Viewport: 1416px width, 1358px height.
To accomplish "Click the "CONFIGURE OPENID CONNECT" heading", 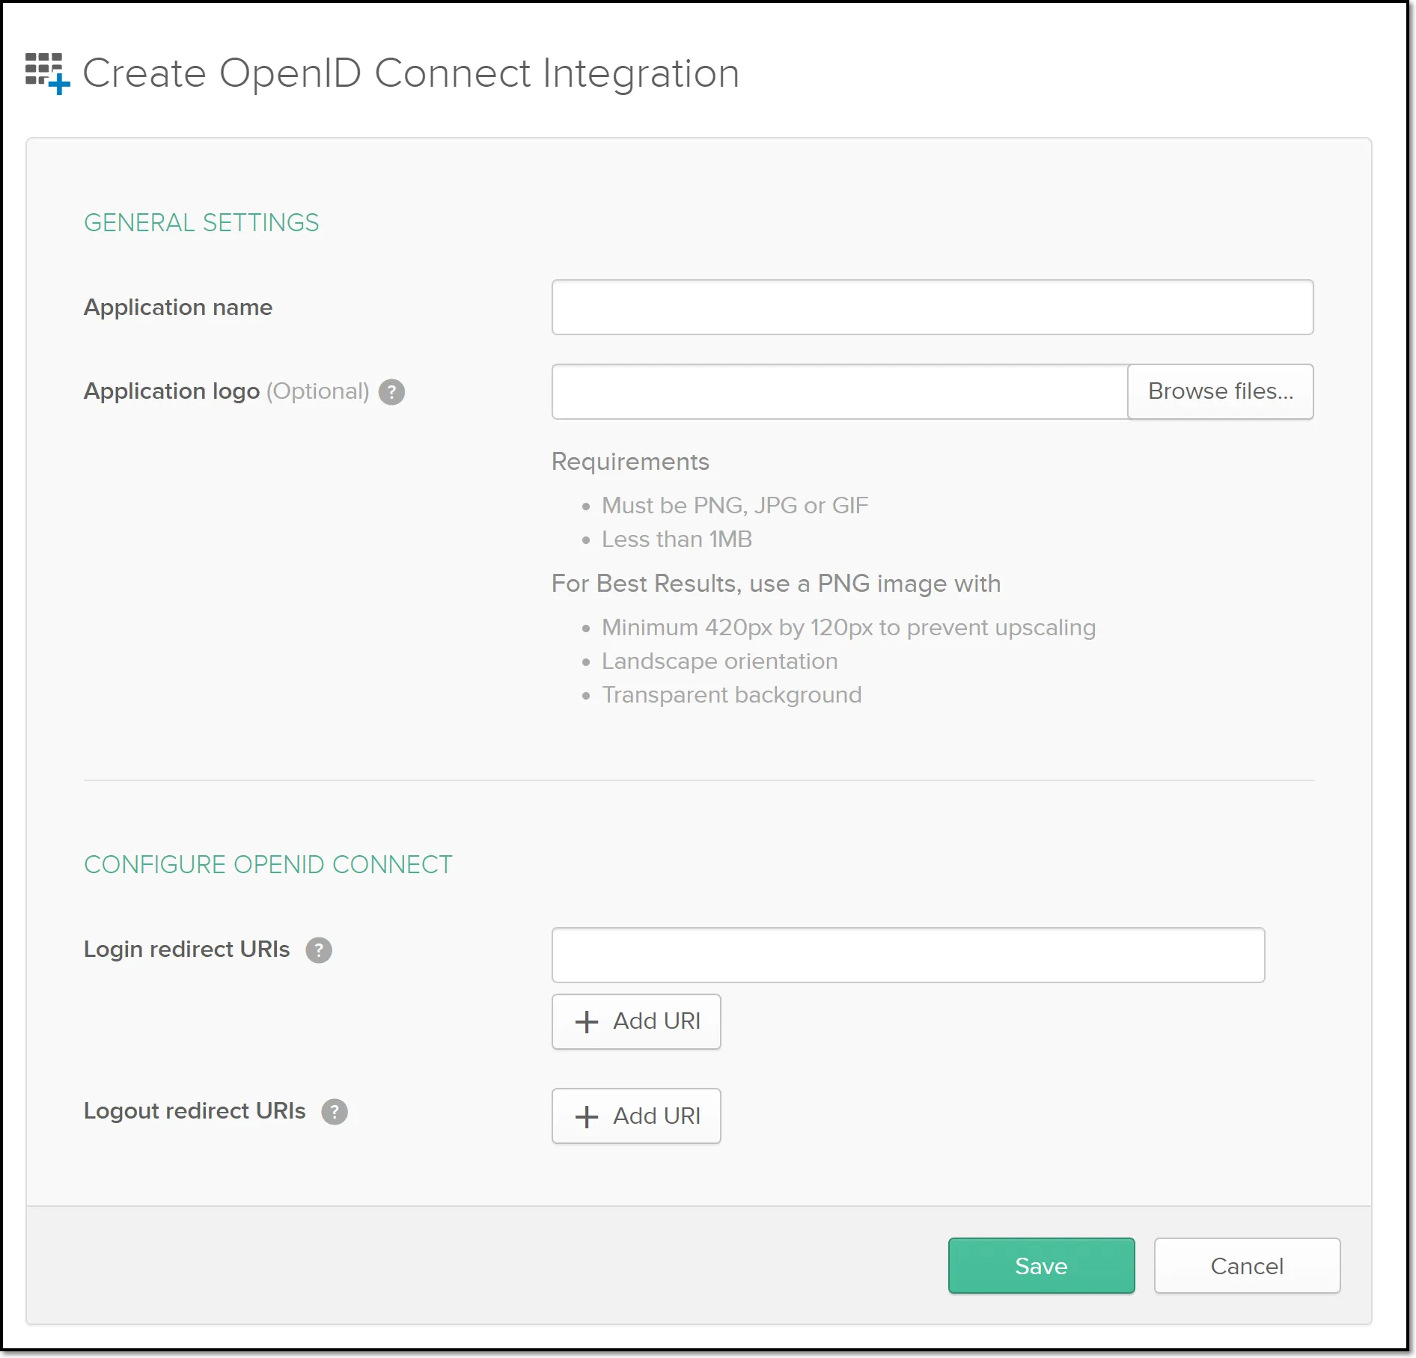I will coord(268,865).
